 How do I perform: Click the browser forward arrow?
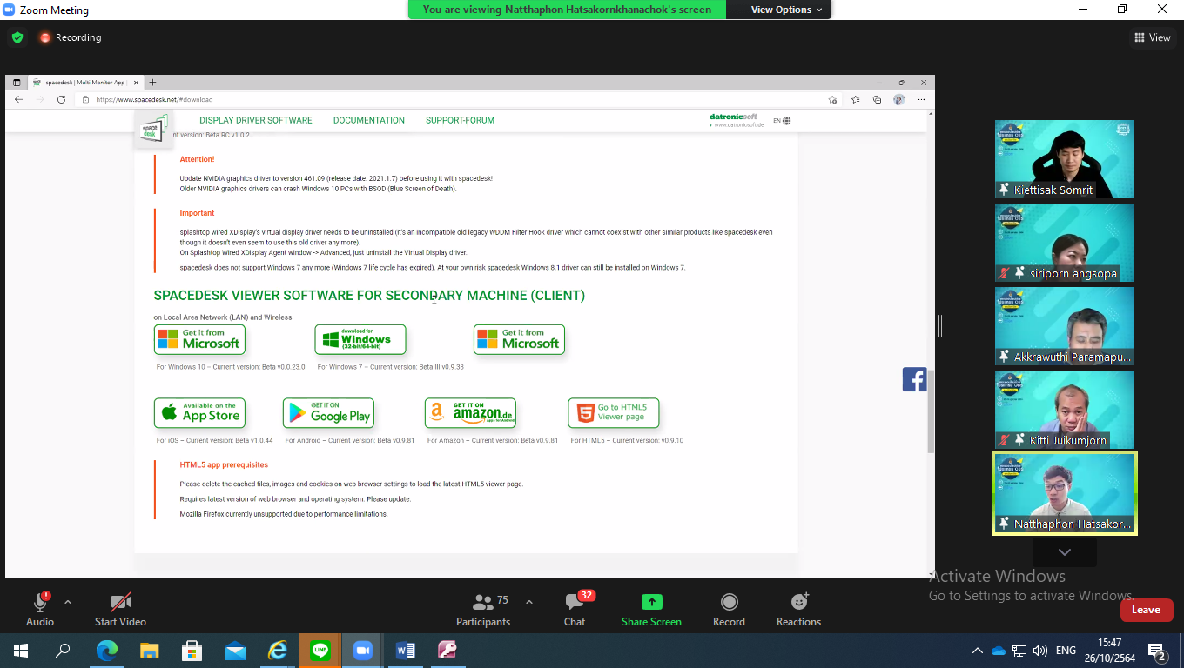click(40, 99)
